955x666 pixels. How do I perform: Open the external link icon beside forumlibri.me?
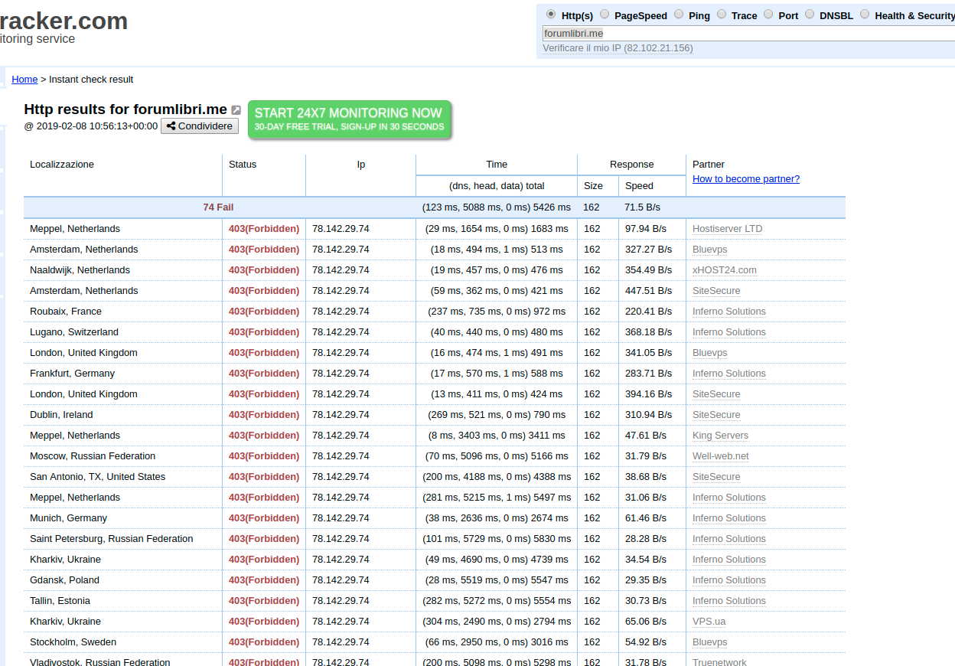point(236,110)
